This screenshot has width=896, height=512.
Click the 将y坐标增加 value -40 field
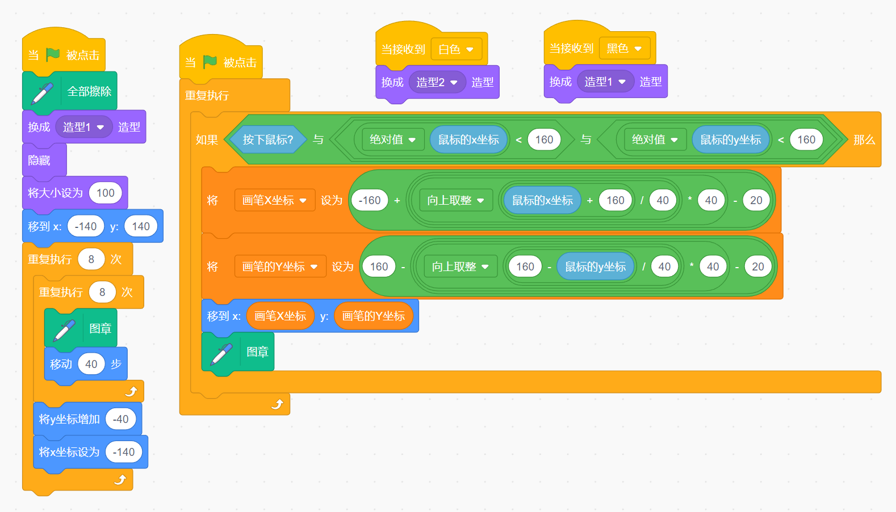pyautogui.click(x=120, y=419)
